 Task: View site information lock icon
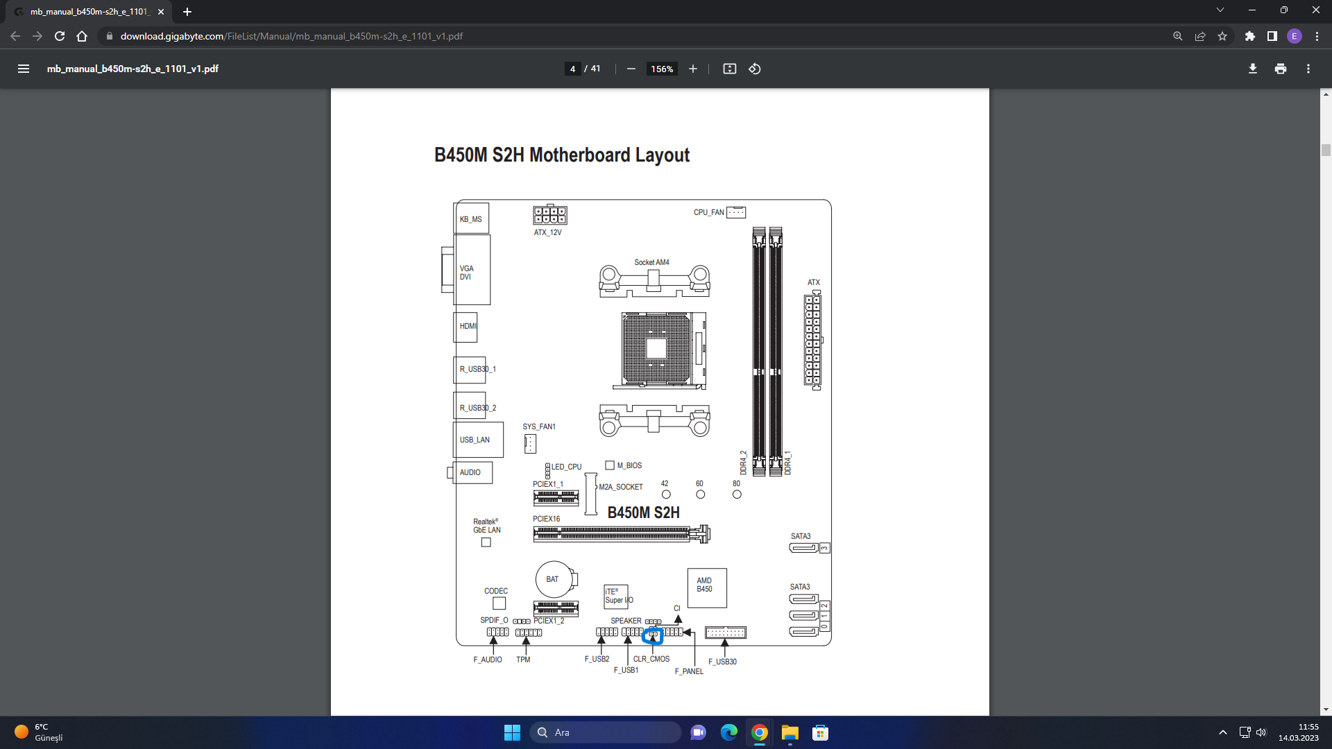(109, 36)
